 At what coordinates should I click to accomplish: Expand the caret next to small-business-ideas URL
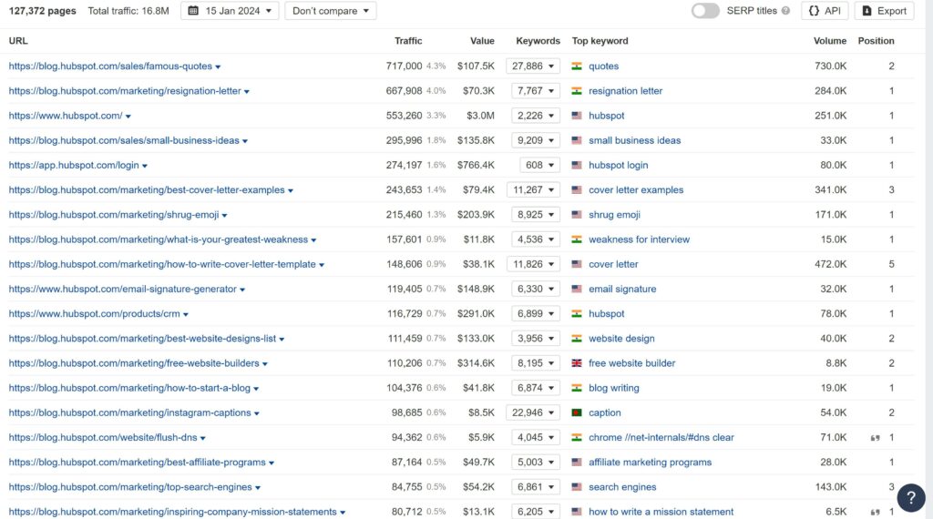pyautogui.click(x=245, y=141)
